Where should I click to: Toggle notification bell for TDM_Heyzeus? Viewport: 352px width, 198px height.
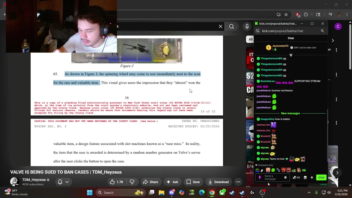[x=60, y=182]
